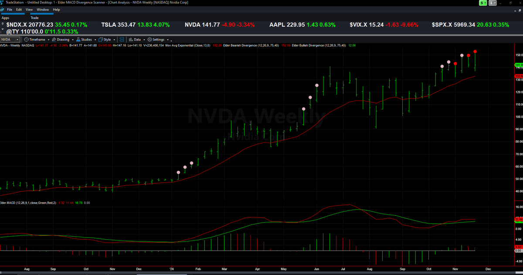This screenshot has height=275, width=523.
Task: Open the View menu
Action: tap(29, 9)
